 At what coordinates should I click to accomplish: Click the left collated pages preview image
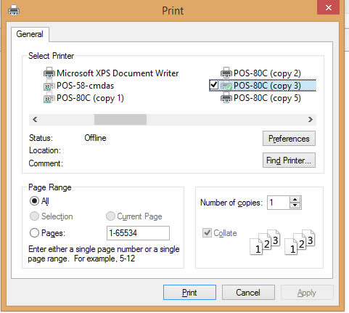coord(265,243)
